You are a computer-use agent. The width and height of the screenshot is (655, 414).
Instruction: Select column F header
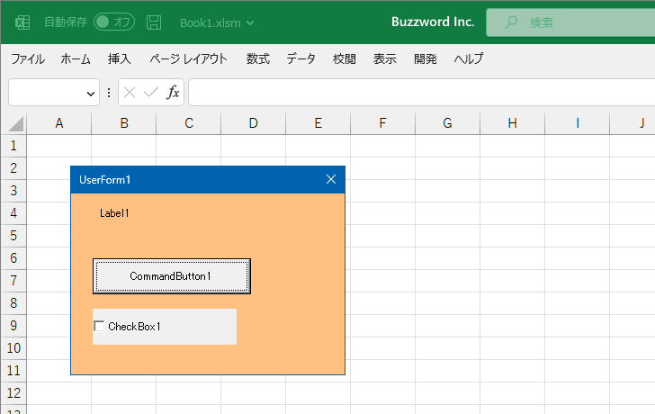coord(383,123)
